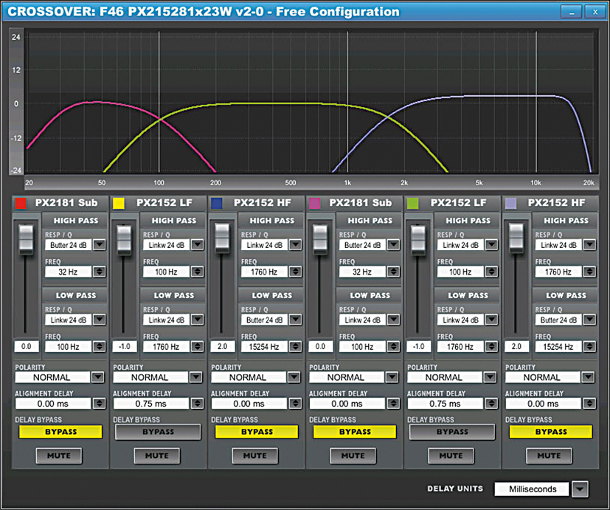Image resolution: width=610 pixels, height=510 pixels.
Task: Click high pass 32 Hz stepper, red Sub
Action: click(99, 272)
